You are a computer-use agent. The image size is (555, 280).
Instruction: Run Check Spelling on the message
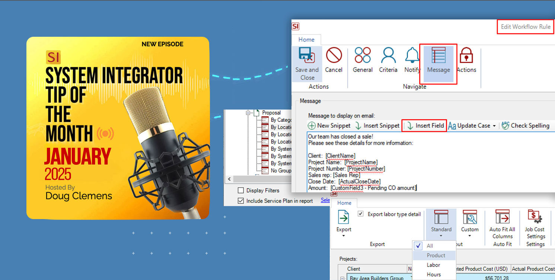525,126
